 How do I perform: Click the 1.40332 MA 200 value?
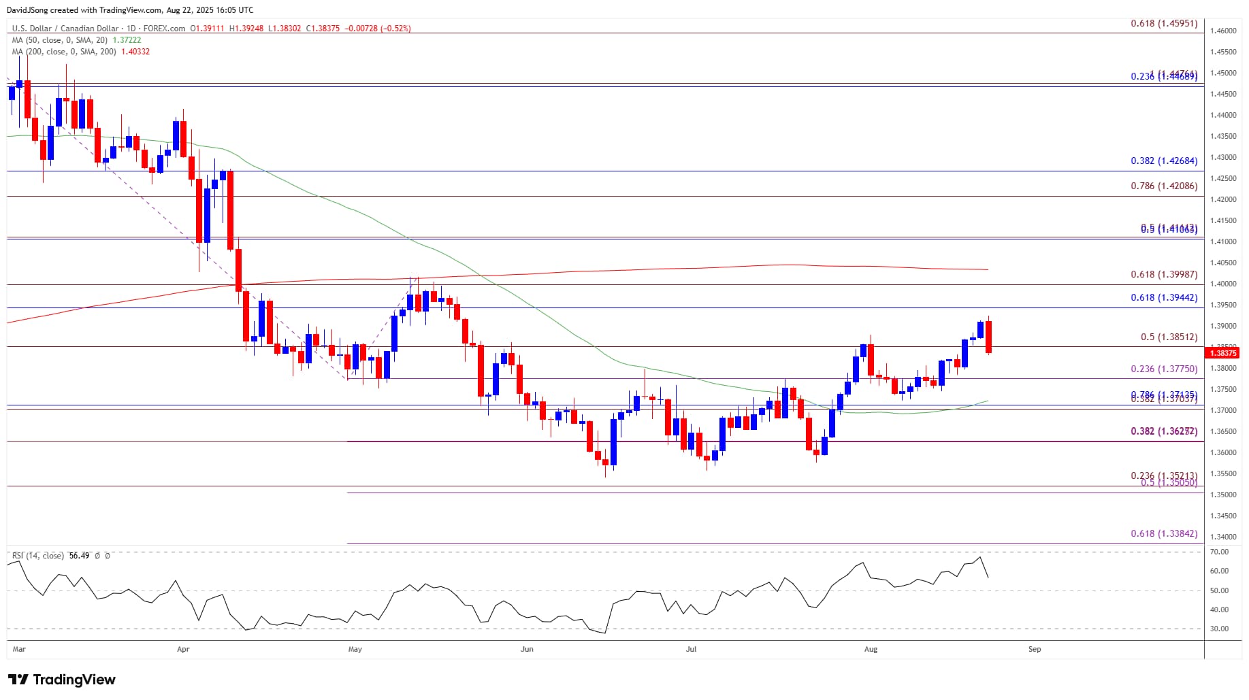[135, 52]
